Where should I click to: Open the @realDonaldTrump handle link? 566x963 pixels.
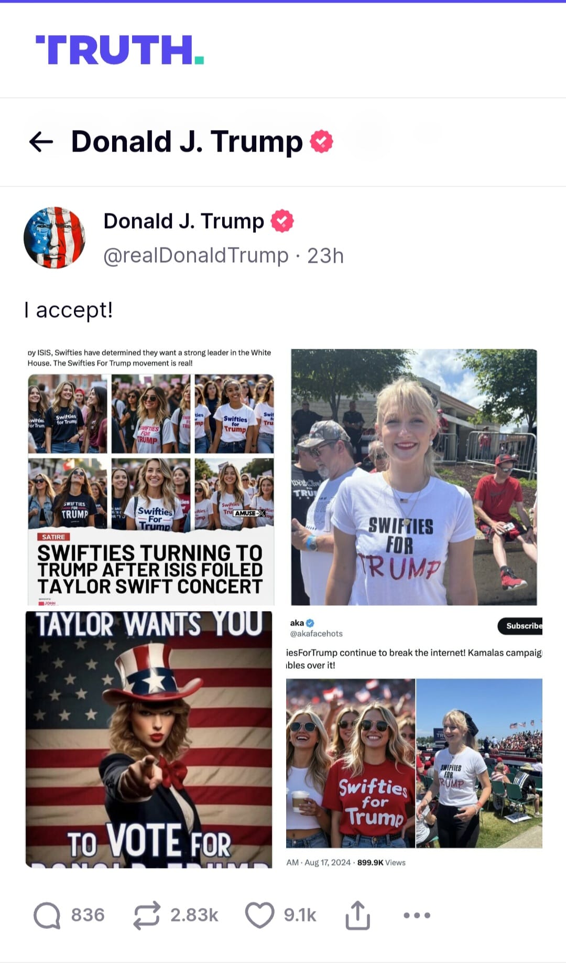coord(196,256)
